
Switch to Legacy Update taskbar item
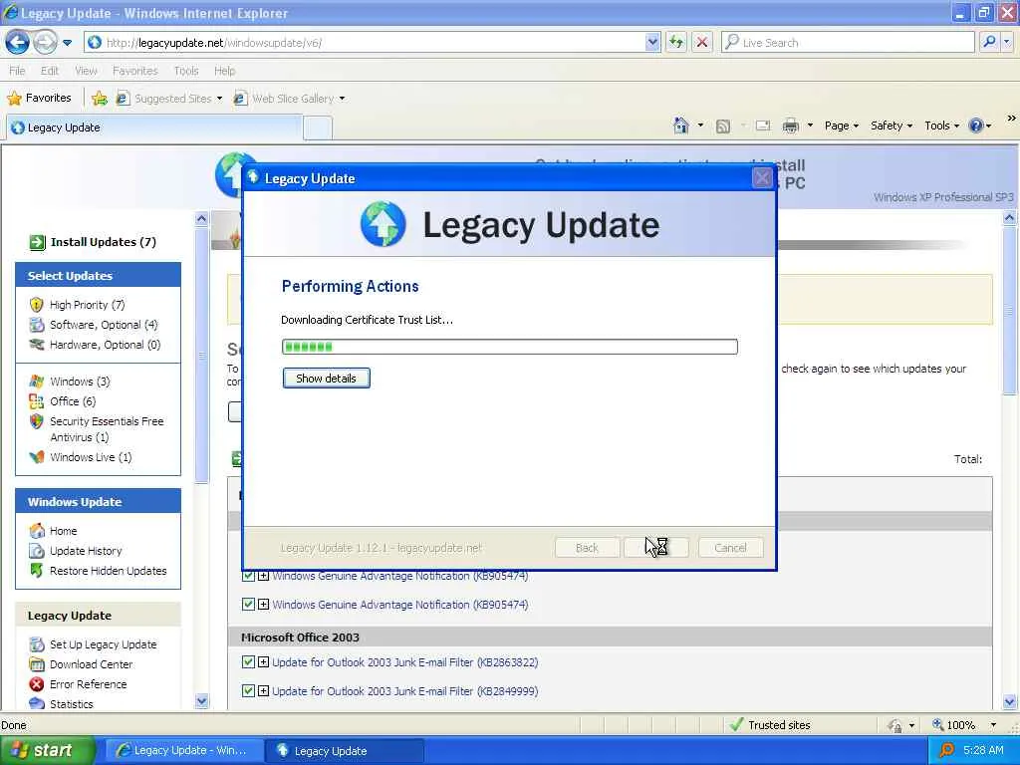point(345,751)
